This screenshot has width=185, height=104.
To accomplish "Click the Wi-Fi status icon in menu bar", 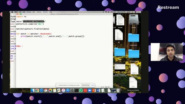I will pyautogui.click(x=106, y=12).
